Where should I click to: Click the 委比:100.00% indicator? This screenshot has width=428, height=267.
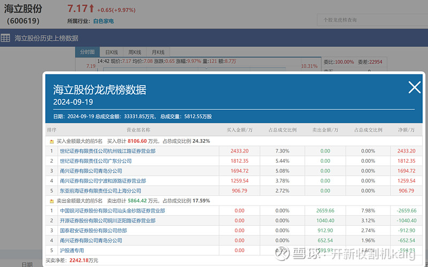[x=339, y=62]
